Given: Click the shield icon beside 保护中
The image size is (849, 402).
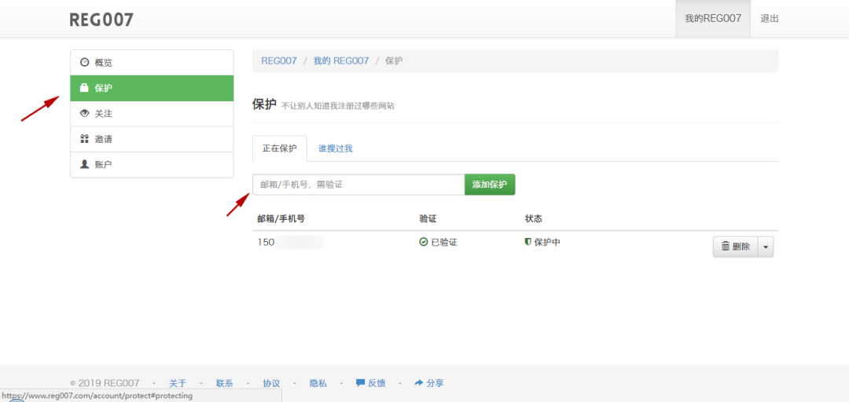Looking at the screenshot, I should click(x=528, y=242).
